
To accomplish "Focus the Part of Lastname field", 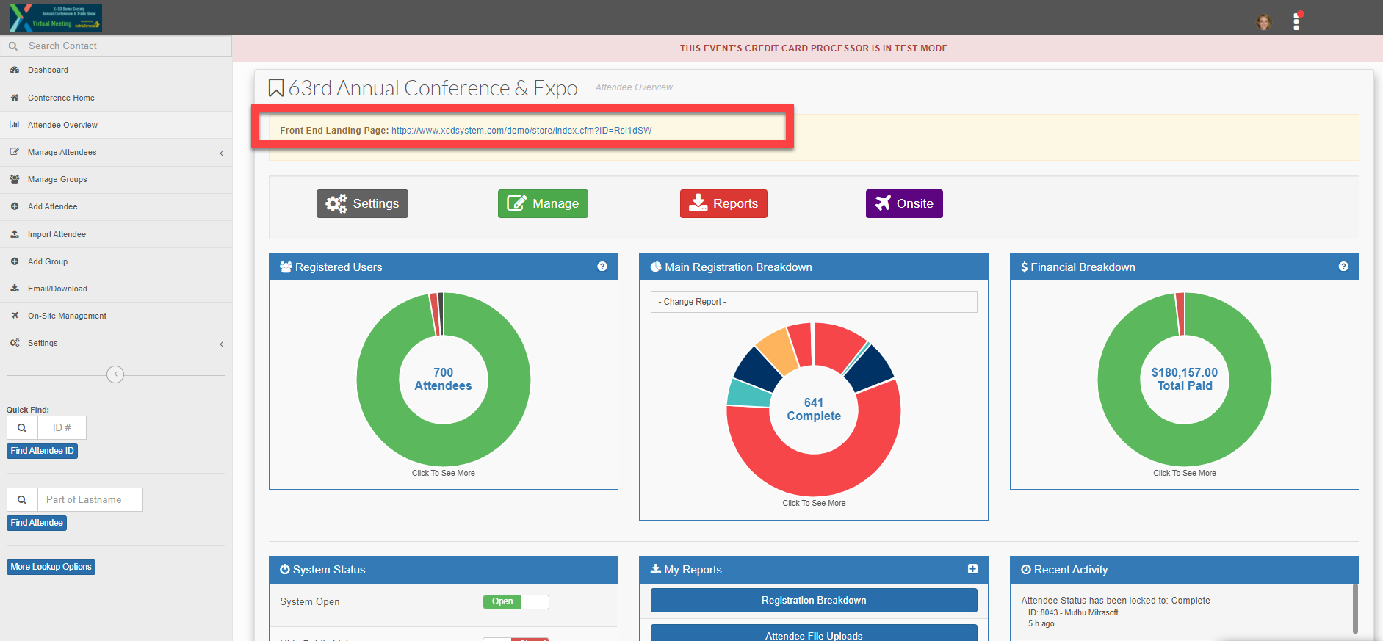I will (90, 500).
